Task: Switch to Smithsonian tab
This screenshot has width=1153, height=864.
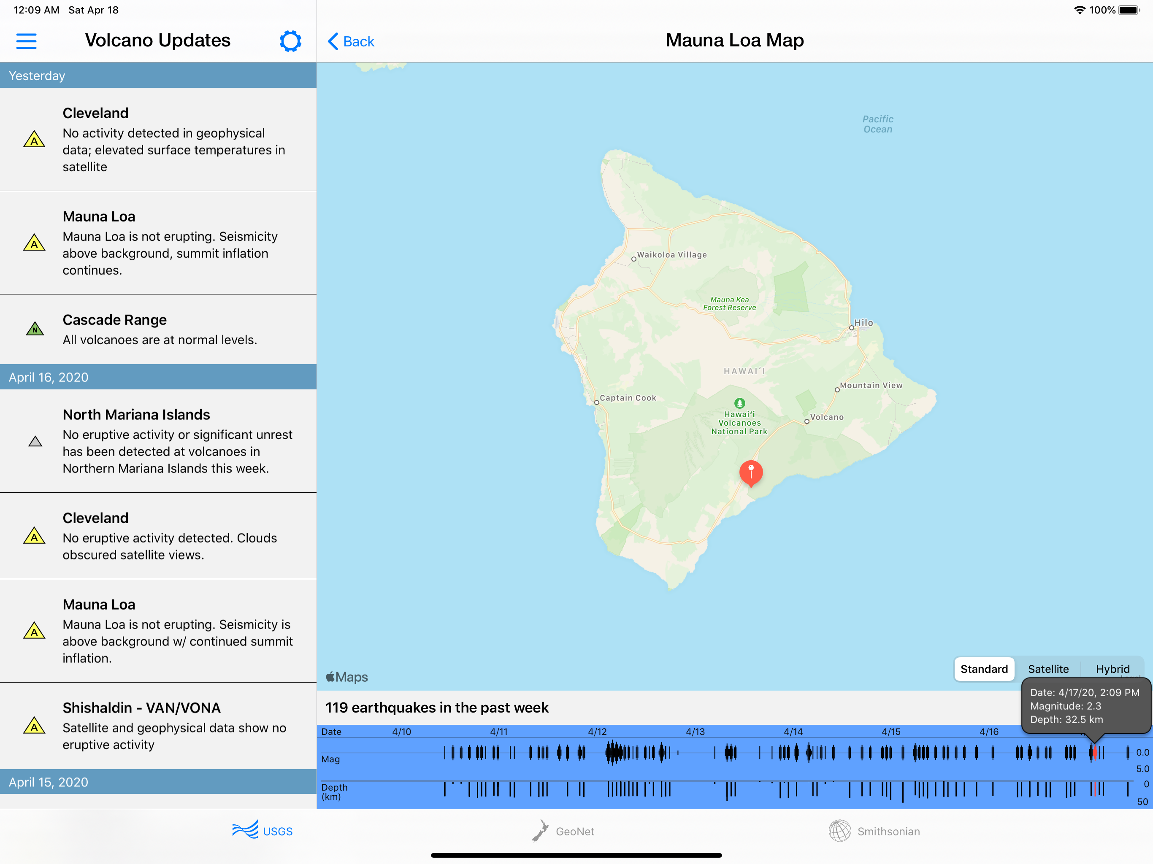Action: 874,831
